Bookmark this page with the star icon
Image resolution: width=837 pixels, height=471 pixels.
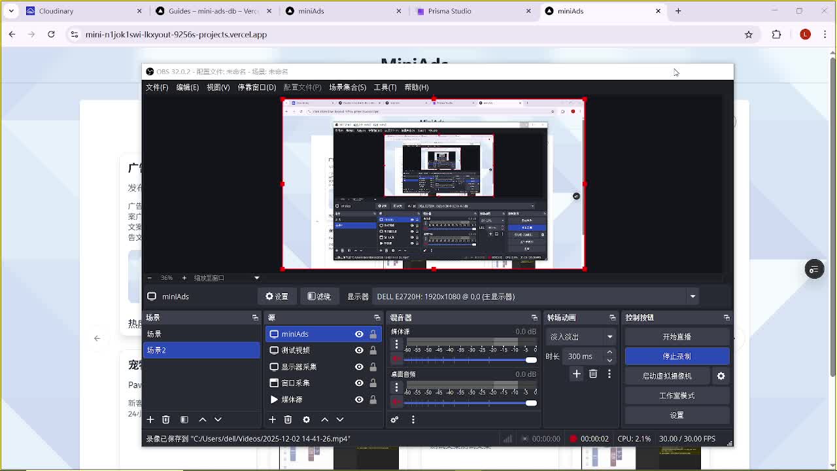click(x=749, y=35)
